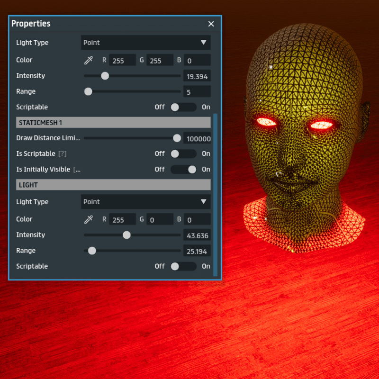
Task: Click the [?] help icon next to Is Scriptable
Action: 63,154
